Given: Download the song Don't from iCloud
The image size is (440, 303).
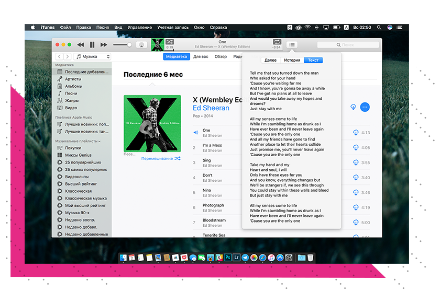Looking at the screenshot, I should [x=356, y=178].
